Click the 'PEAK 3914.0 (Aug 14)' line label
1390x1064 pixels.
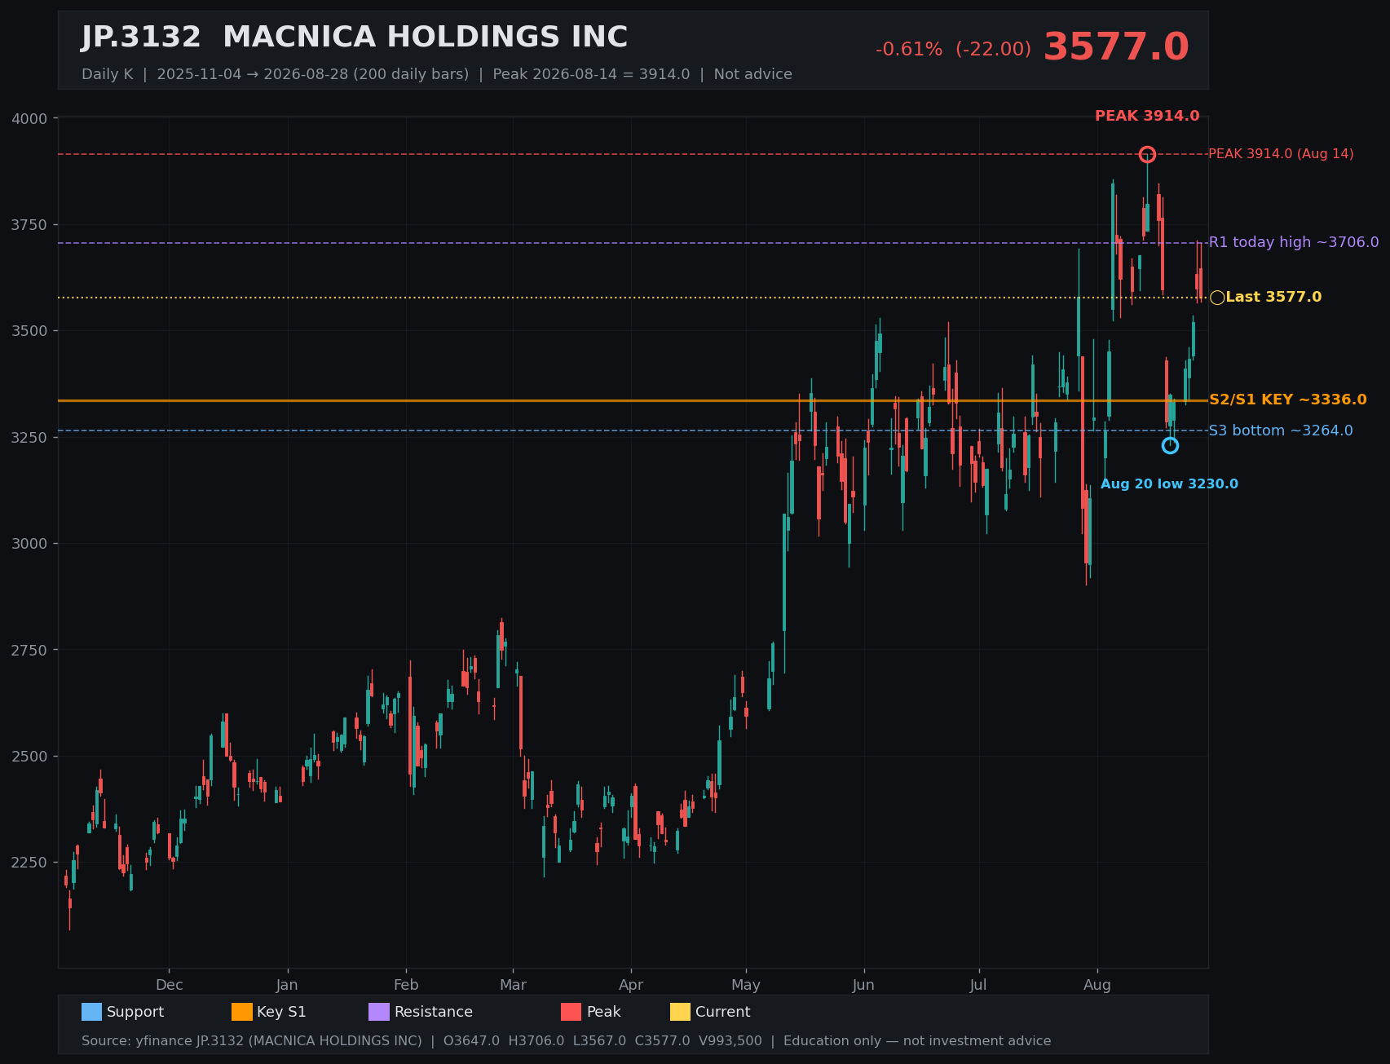1281,154
